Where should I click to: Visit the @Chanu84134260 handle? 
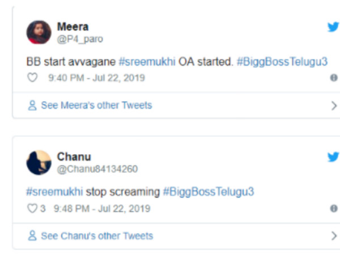[97, 169]
